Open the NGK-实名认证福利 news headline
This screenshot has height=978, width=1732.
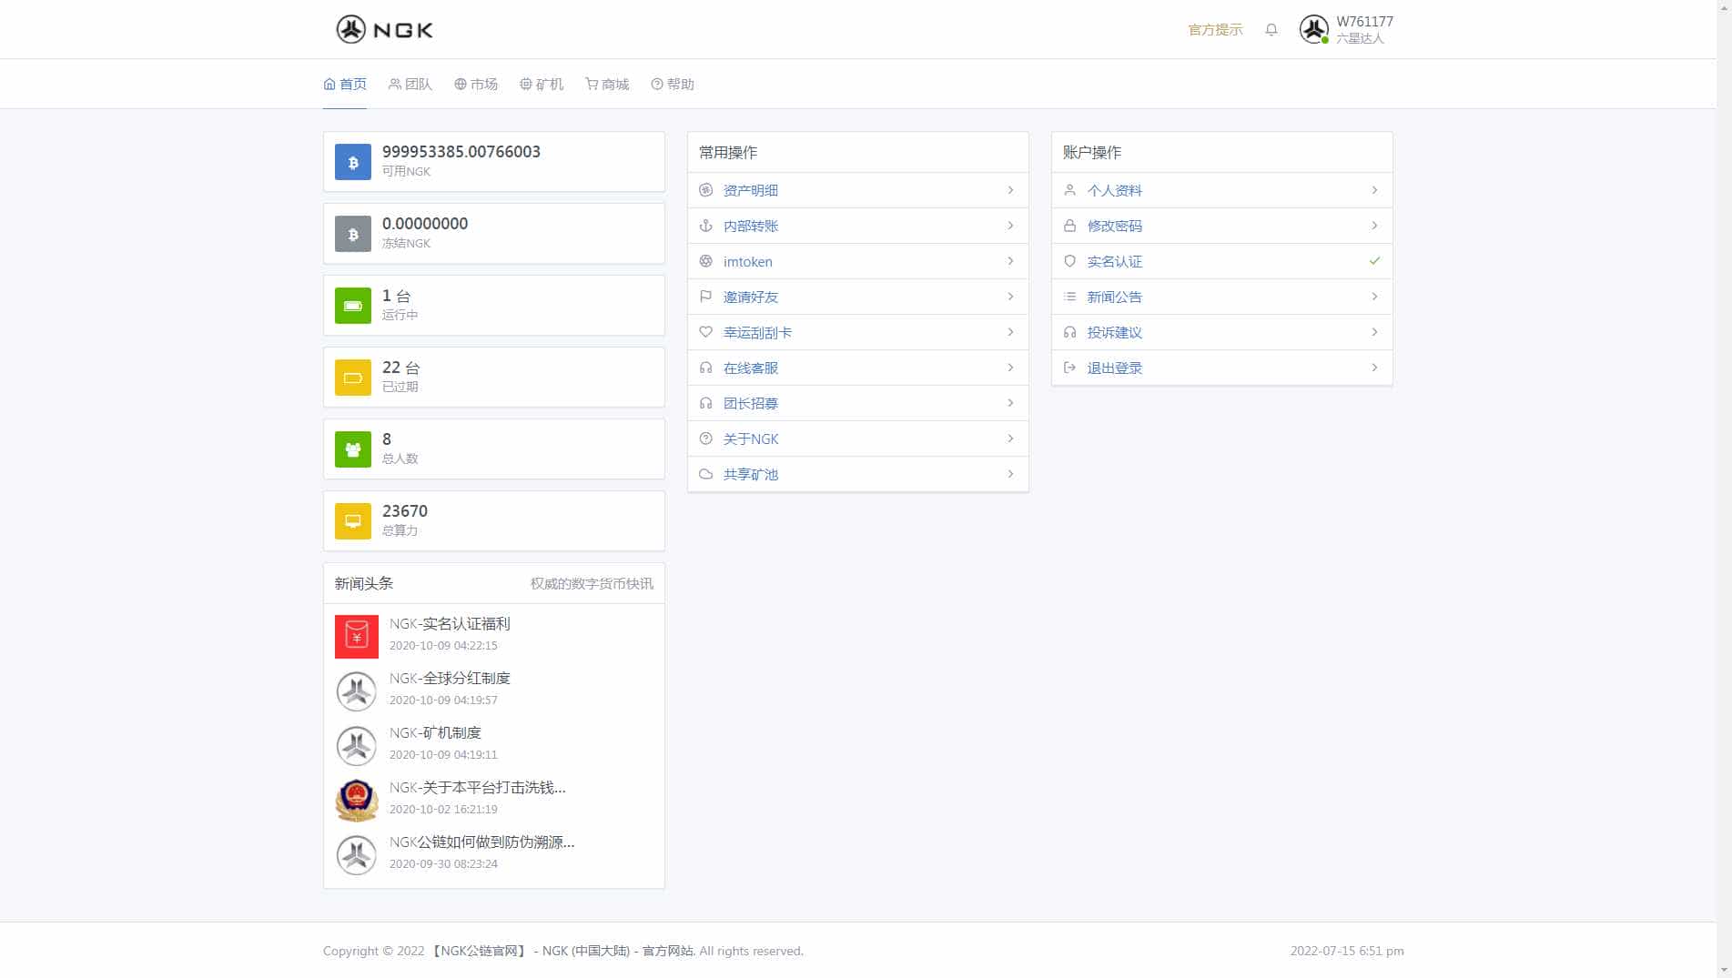[450, 624]
